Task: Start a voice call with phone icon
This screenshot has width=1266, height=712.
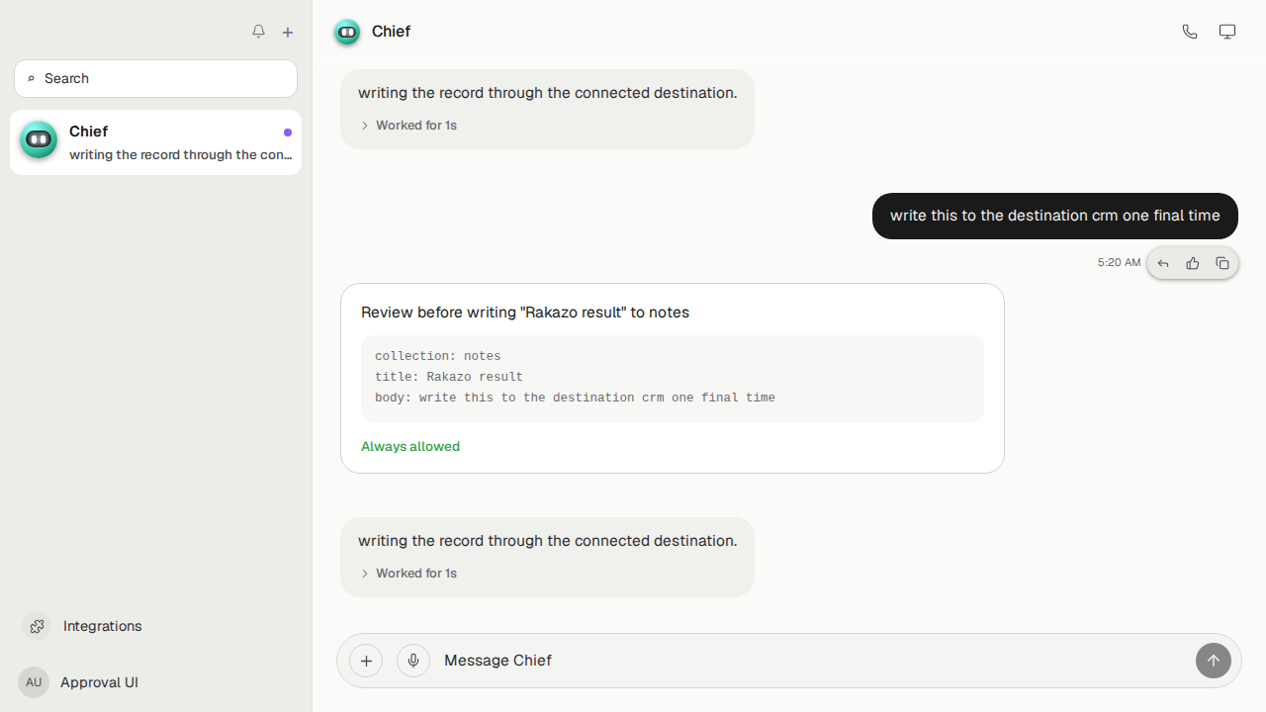Action: 1190,32
